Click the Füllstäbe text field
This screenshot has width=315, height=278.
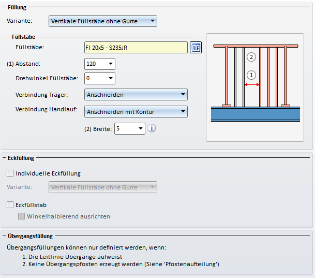[136, 48]
